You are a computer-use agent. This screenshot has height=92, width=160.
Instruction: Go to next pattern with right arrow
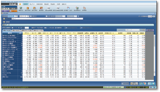[x=144, y=30]
